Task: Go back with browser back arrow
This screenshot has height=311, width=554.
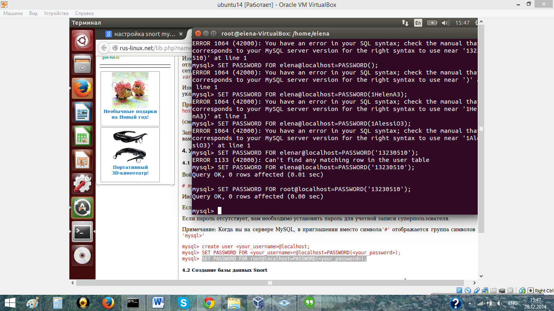Action: tap(103, 48)
